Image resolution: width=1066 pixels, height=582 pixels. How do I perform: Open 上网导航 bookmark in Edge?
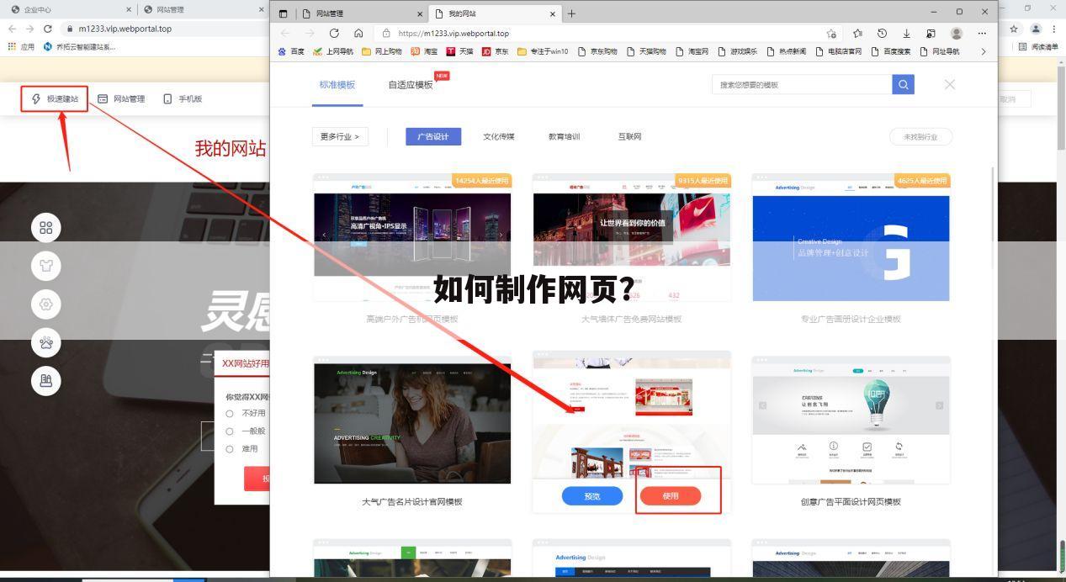(x=334, y=51)
